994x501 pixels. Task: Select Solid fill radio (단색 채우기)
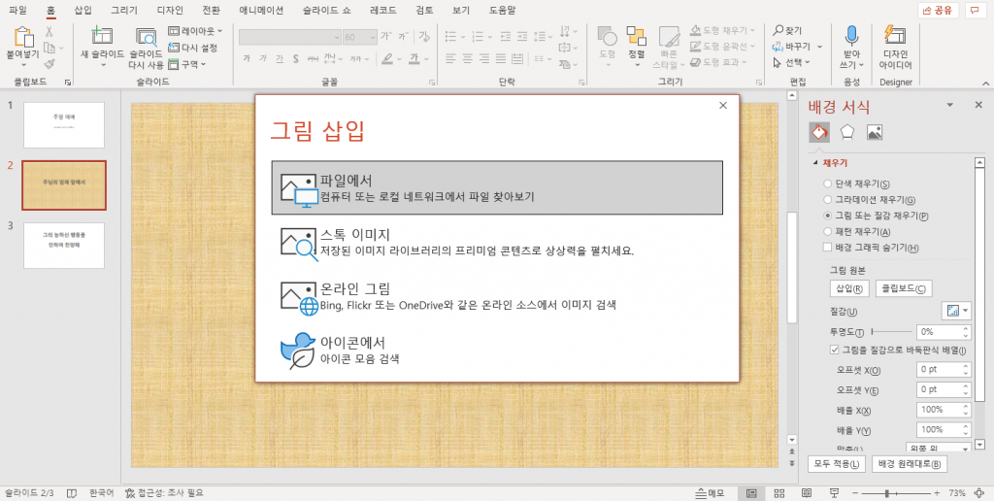(827, 184)
